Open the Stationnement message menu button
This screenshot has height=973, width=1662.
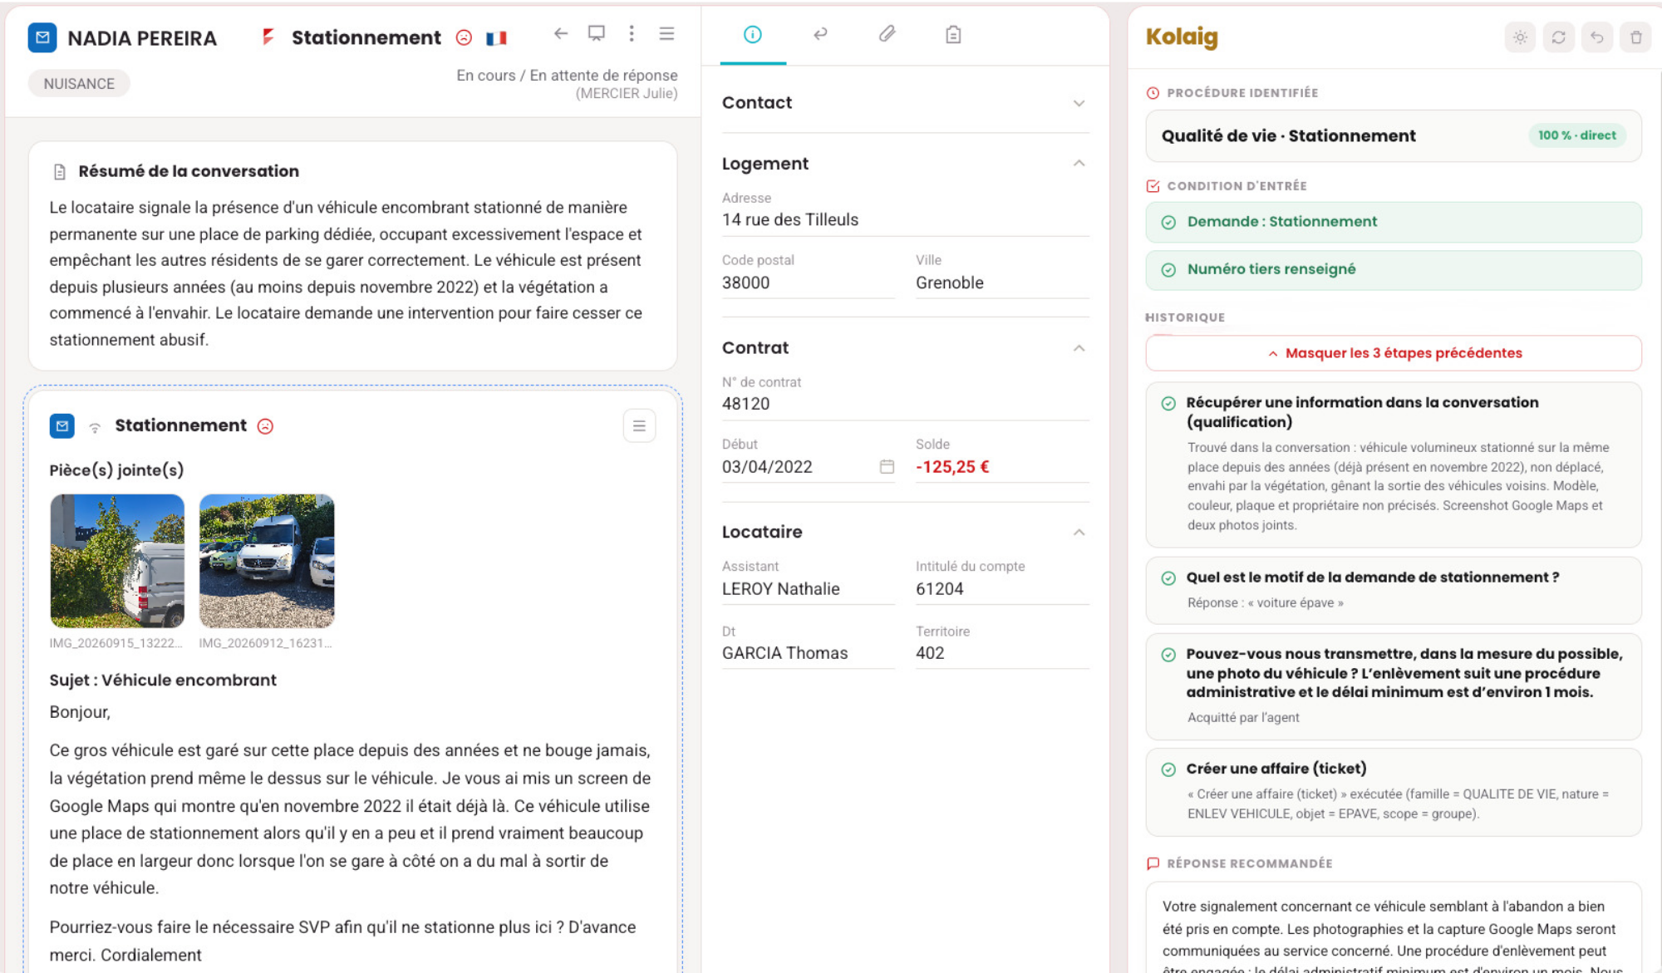tap(639, 426)
